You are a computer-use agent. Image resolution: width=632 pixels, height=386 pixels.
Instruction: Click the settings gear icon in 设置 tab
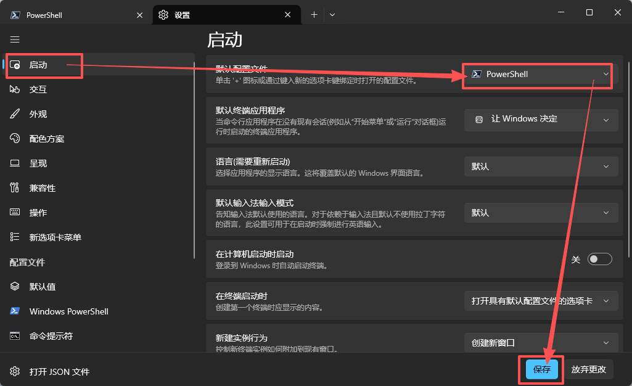(163, 15)
